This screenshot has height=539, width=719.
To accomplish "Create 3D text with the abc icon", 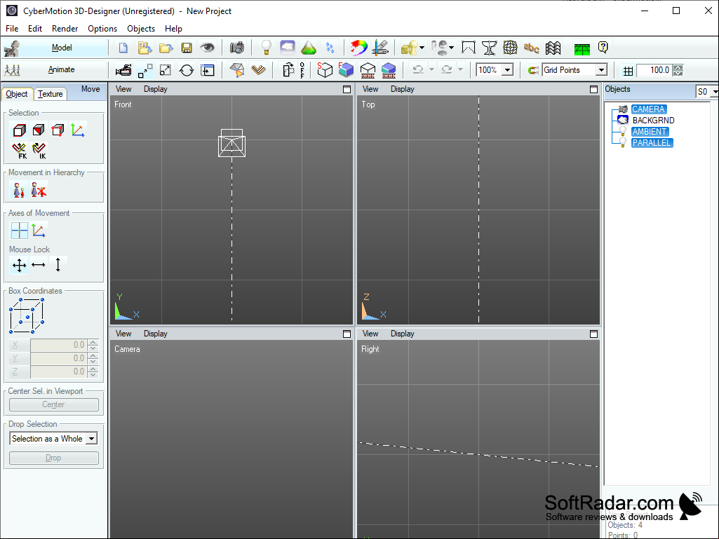I will point(532,48).
